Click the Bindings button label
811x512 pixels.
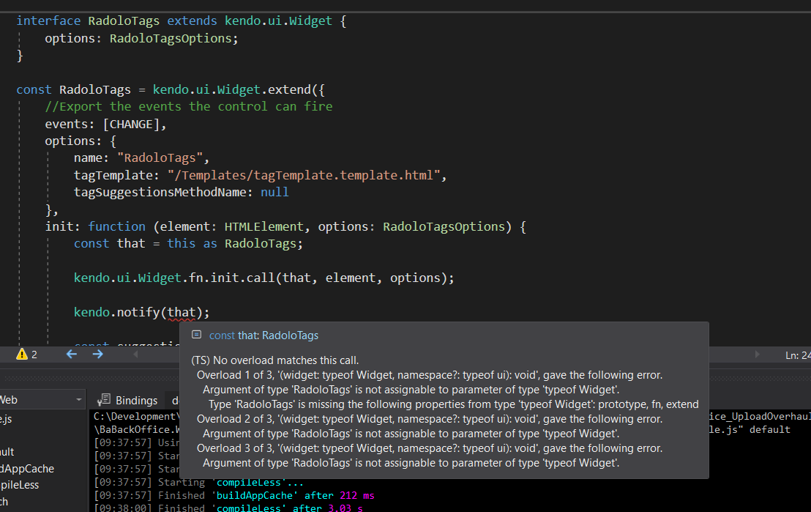pyautogui.click(x=136, y=400)
